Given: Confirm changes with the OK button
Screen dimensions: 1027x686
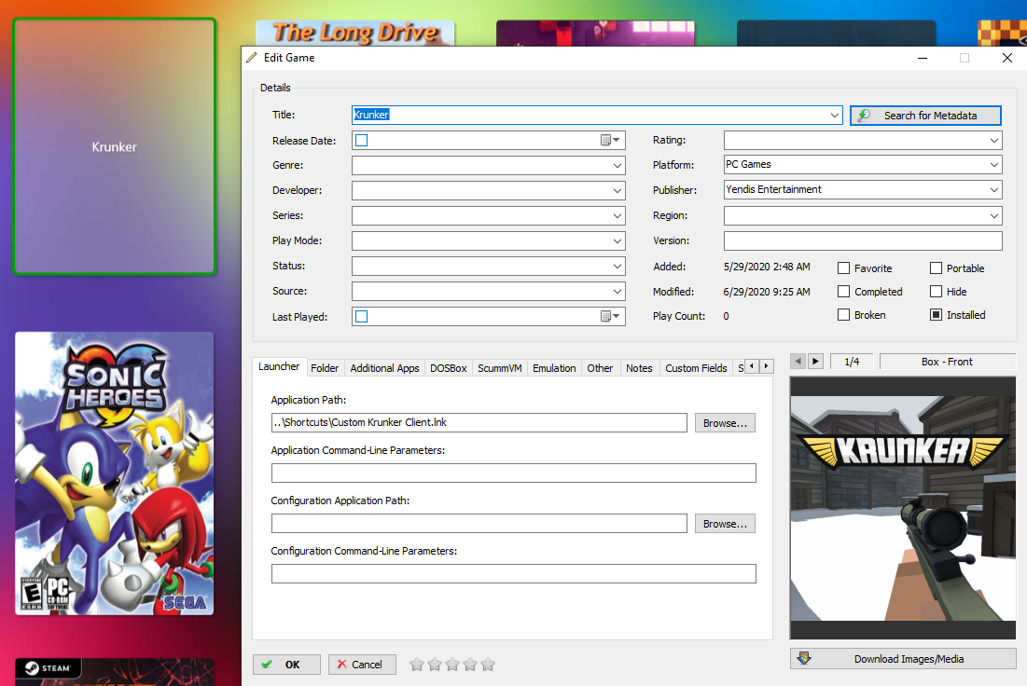Looking at the screenshot, I should (x=287, y=665).
